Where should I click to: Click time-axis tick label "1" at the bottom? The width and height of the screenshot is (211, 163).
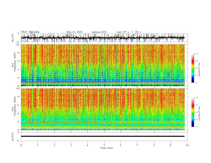coord(38,145)
